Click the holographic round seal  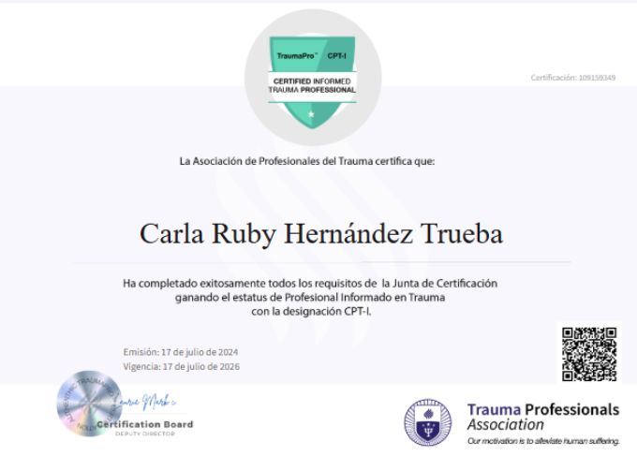tap(87, 405)
